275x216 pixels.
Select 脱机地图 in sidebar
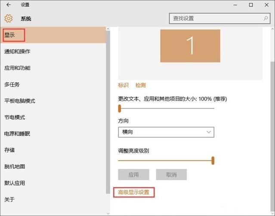coord(15,167)
